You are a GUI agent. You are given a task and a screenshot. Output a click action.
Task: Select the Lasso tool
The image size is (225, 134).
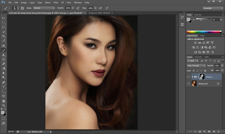point(4,27)
